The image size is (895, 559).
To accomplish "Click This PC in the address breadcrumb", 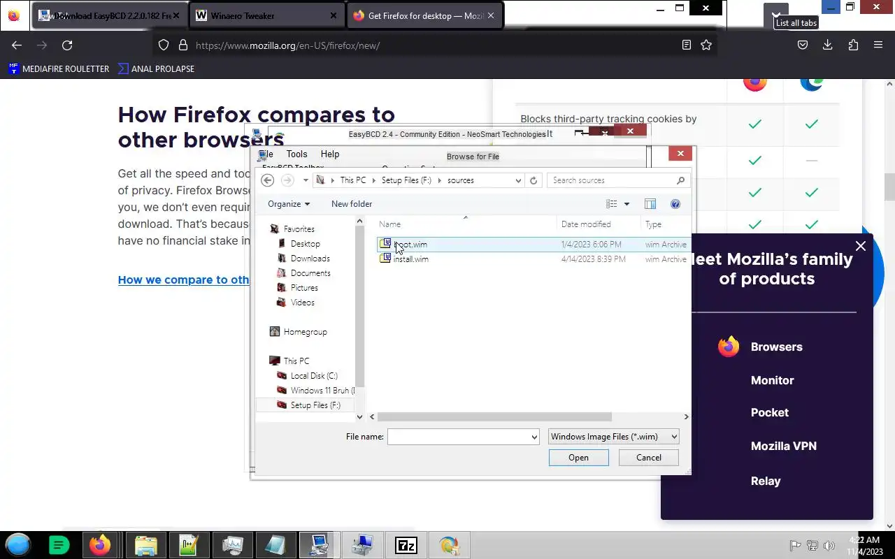I will tap(352, 180).
